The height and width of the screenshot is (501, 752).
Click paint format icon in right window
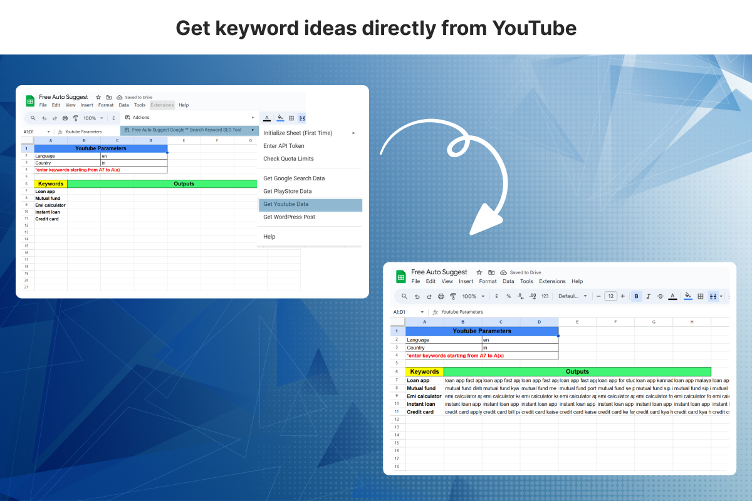pyautogui.click(x=453, y=296)
